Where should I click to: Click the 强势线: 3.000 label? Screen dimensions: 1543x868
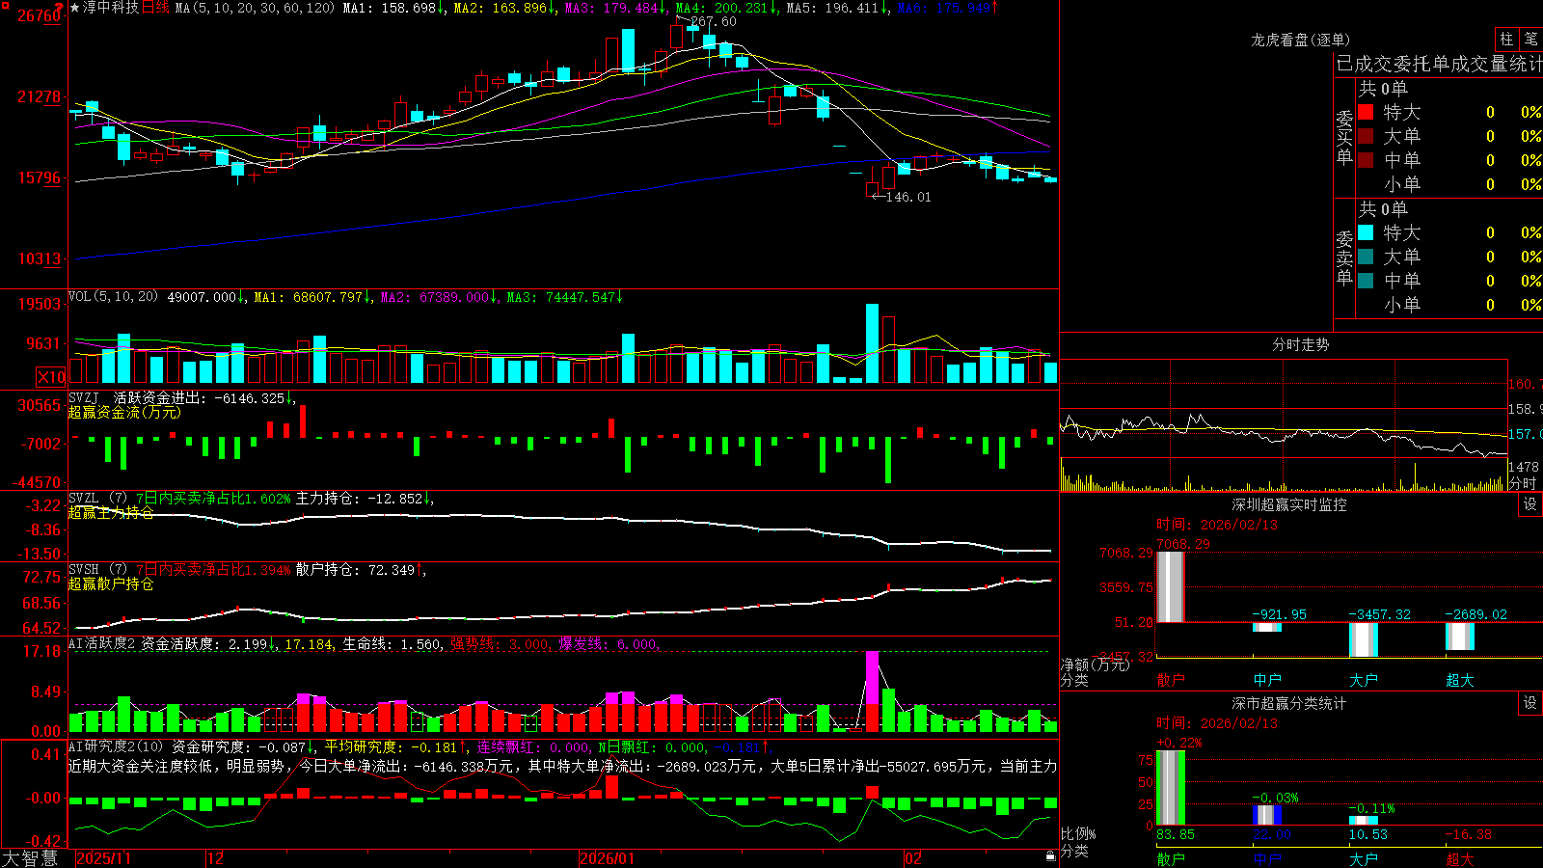501,644
